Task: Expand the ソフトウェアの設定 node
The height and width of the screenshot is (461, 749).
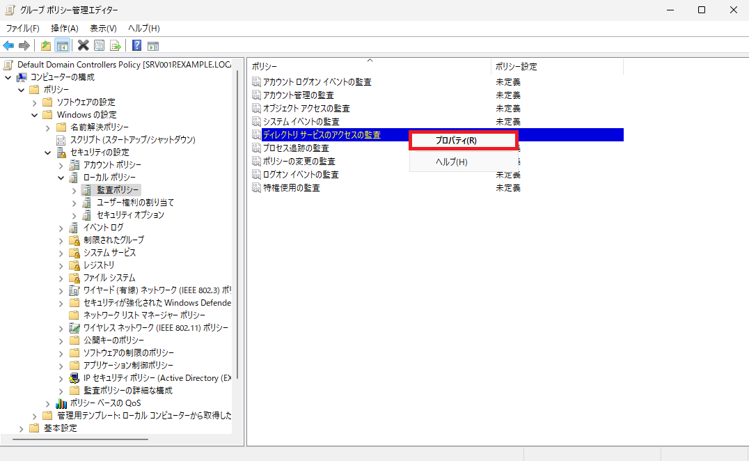Action: click(34, 102)
